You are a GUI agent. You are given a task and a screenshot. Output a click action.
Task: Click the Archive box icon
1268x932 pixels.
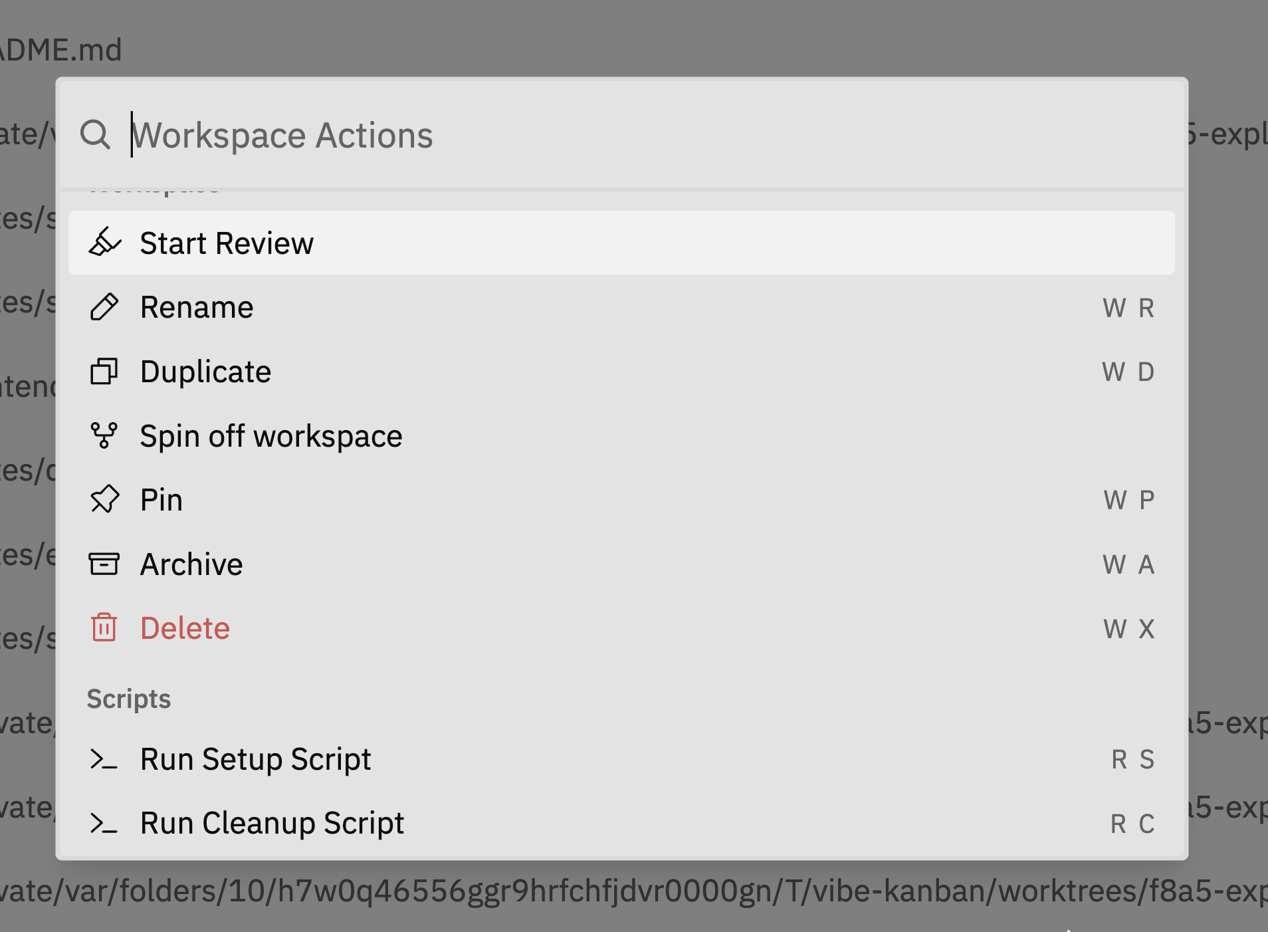coord(104,563)
